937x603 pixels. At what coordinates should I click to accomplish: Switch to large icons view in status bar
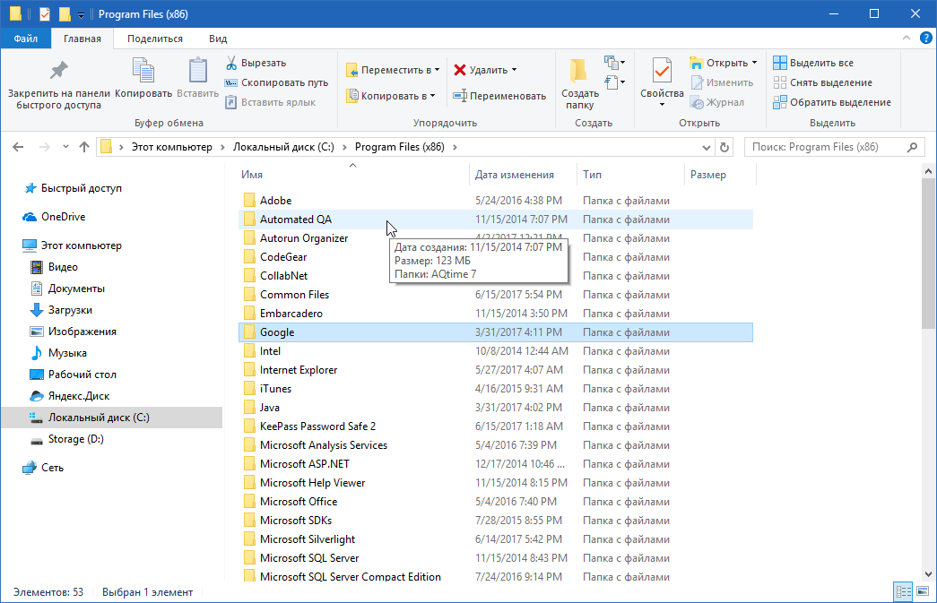pyautogui.click(x=923, y=591)
